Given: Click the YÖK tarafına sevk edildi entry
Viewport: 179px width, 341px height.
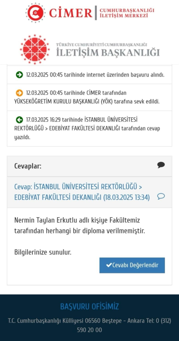Looking at the screenshot, I should pos(87,97).
